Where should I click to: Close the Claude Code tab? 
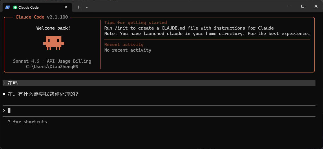(x=66, y=7)
